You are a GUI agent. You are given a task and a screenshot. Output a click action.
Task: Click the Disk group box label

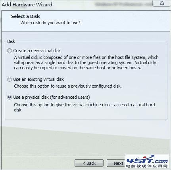11,41
